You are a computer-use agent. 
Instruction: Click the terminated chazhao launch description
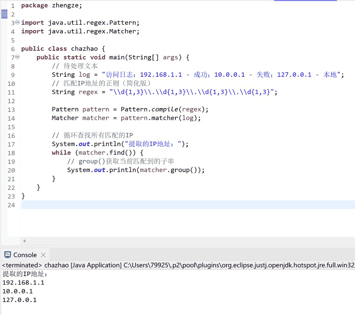[x=178, y=265]
